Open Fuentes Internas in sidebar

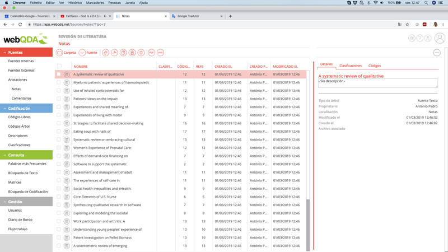click(21, 61)
